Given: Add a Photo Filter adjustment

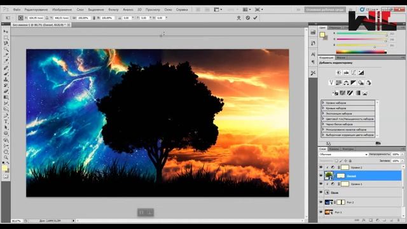Looking at the screenshot, I should click(361, 83).
